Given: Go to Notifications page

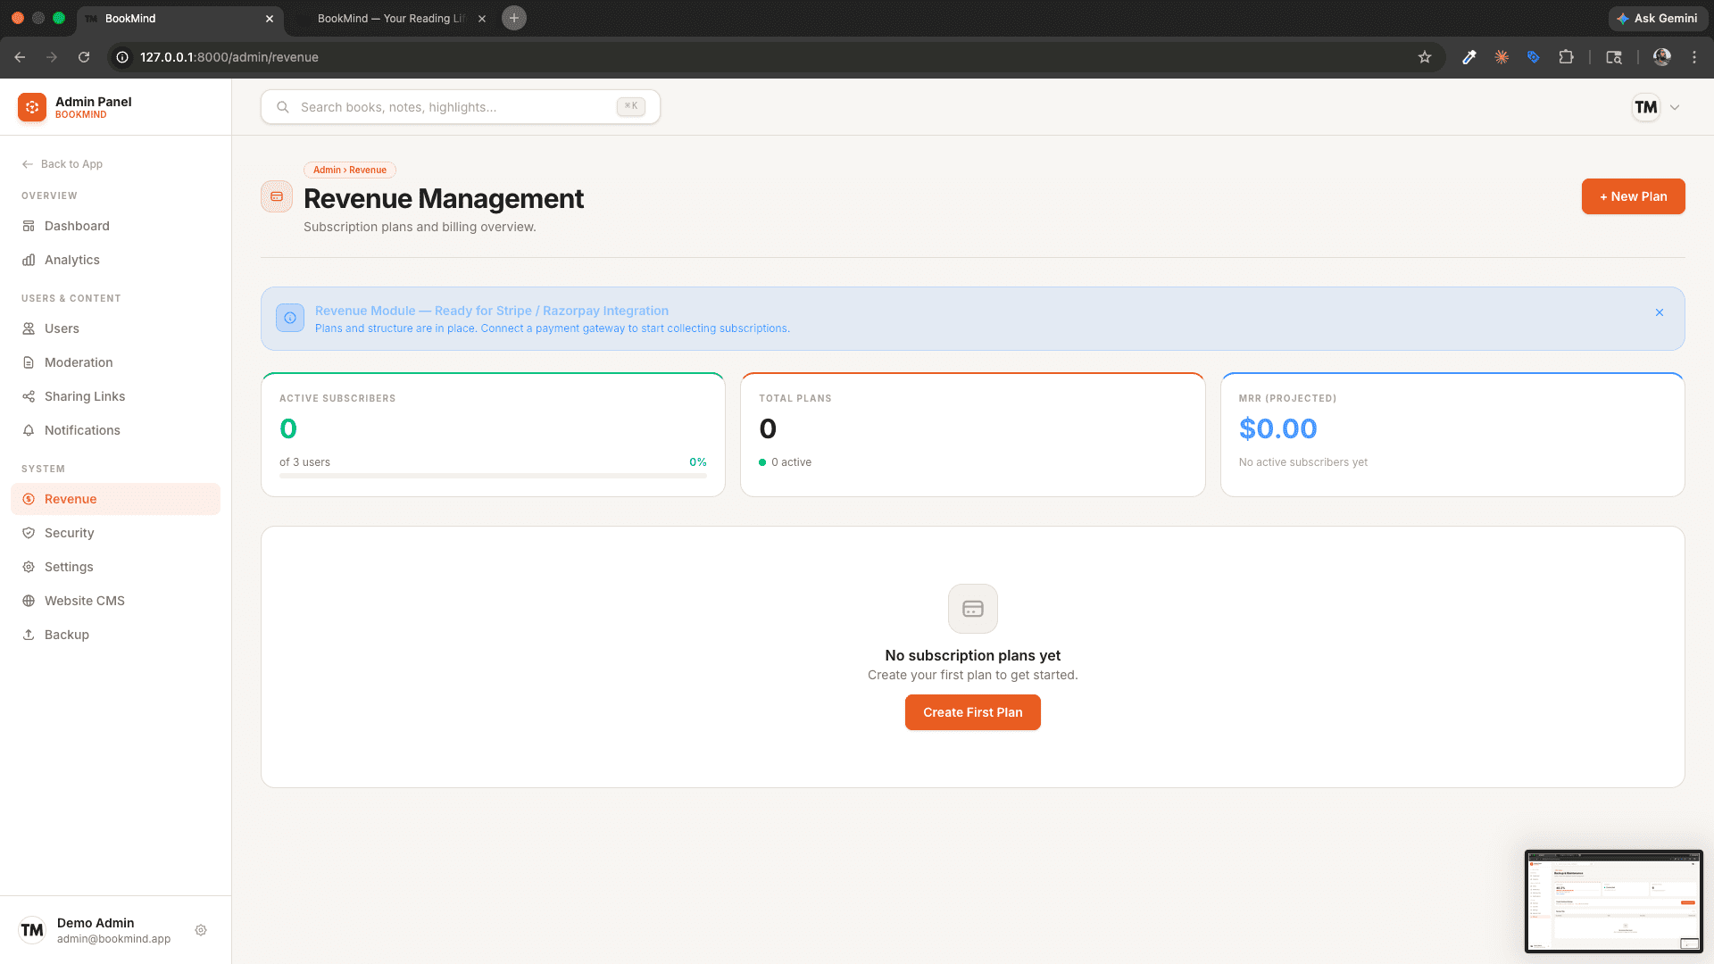Looking at the screenshot, I should pos(115,430).
